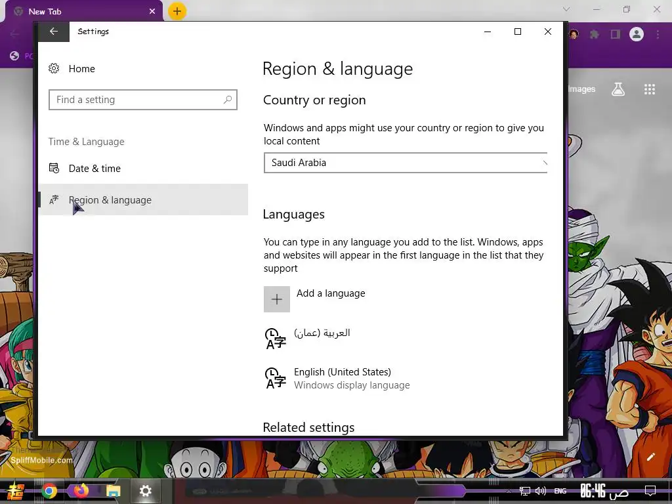Viewport: 672px width, 504px height.
Task: Open the Chrome profile avatar
Action: pos(637,34)
